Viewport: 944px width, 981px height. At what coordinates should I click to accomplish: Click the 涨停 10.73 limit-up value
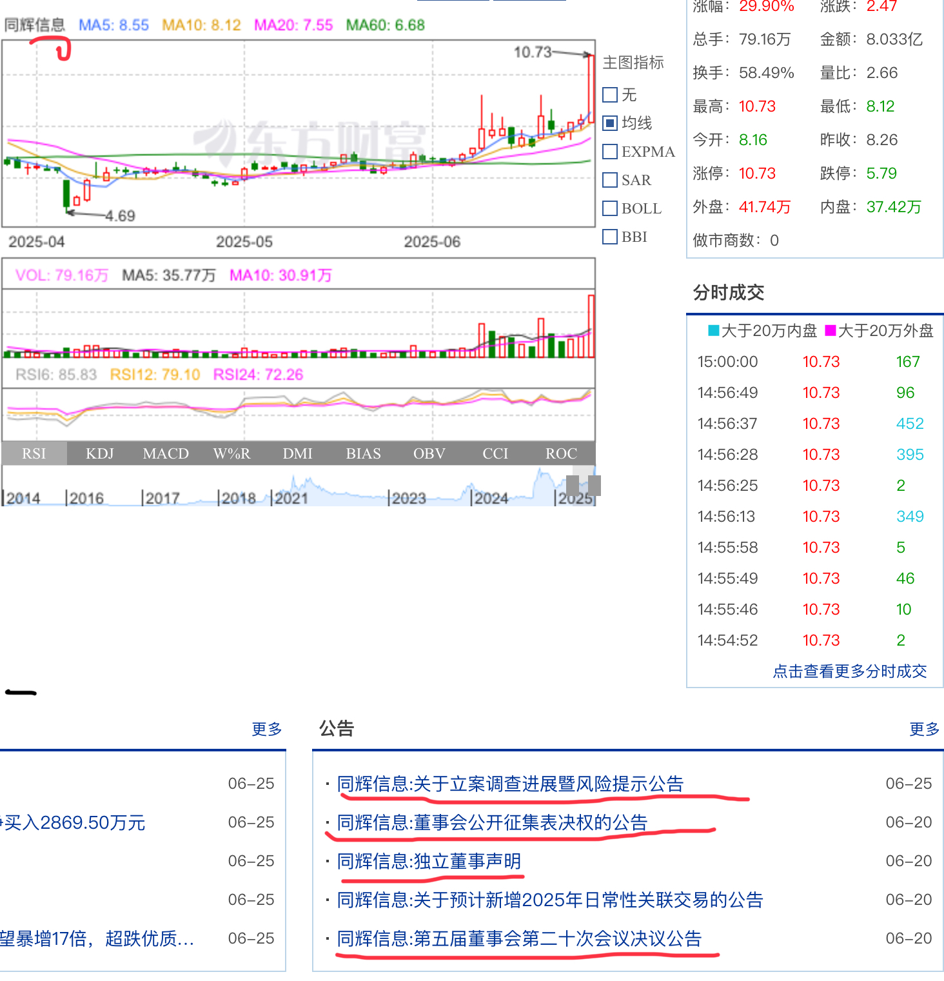tap(757, 173)
